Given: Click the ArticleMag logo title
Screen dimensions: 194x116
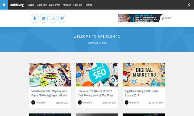Looking at the screenshot, I should coord(17,5).
